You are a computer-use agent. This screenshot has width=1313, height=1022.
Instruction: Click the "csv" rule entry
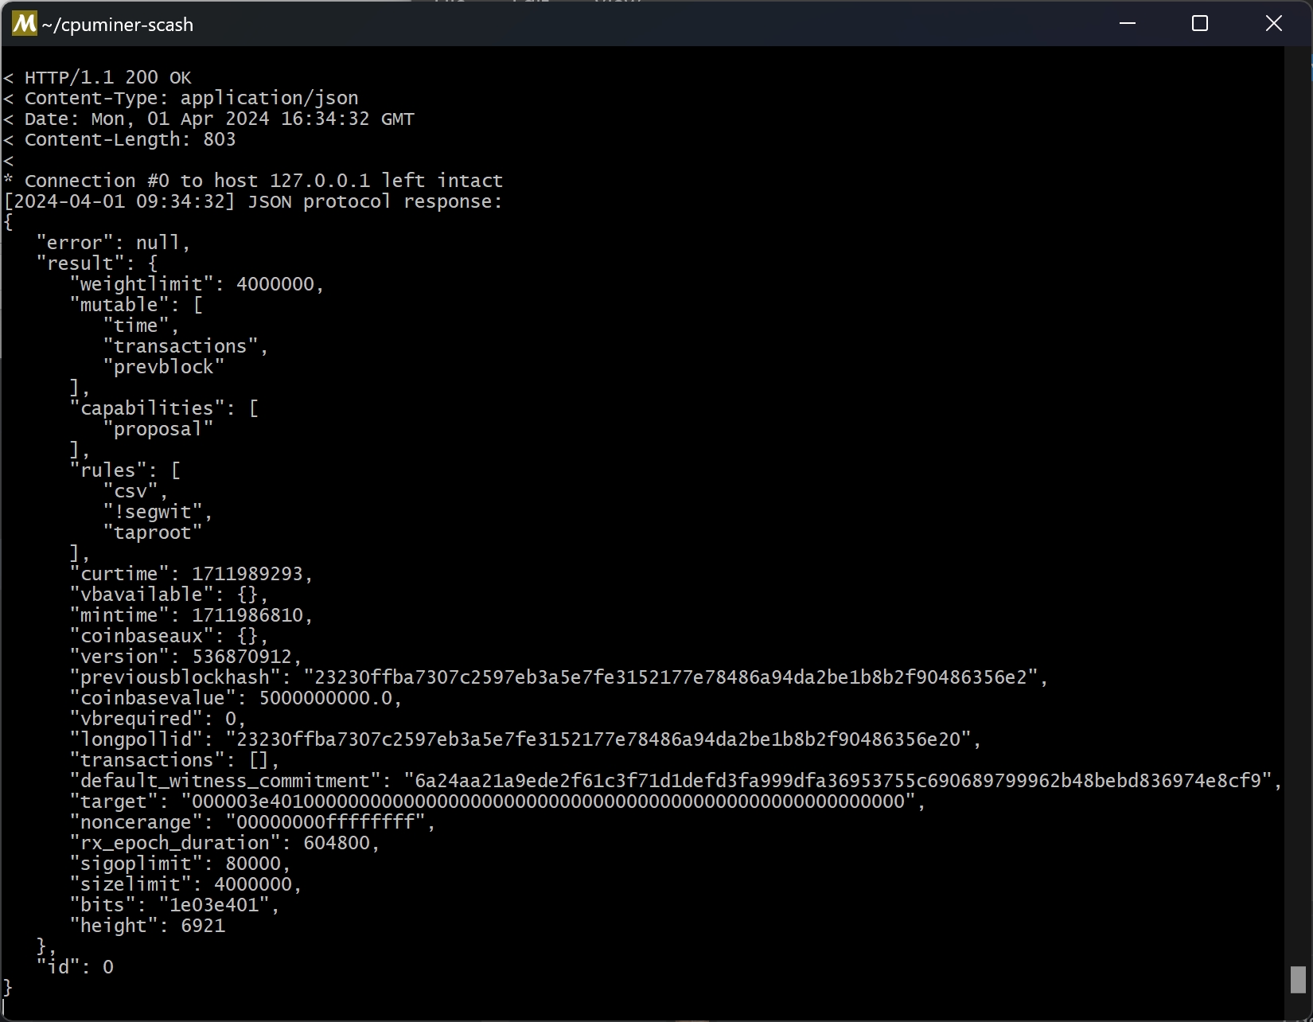click(x=136, y=491)
